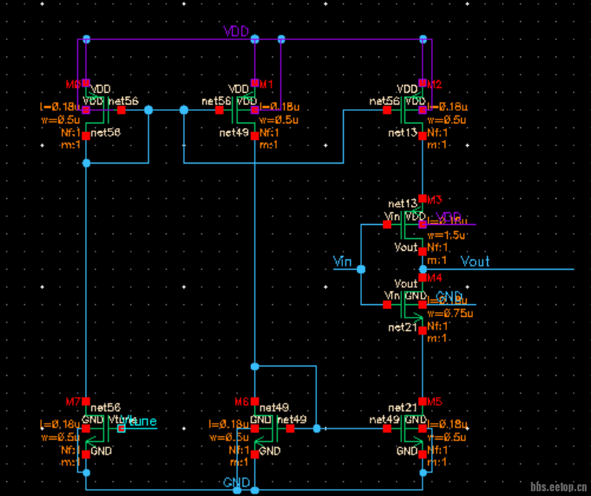The image size is (591, 496).
Task: Select the net49 label above M6's drain
Action: coord(275,407)
